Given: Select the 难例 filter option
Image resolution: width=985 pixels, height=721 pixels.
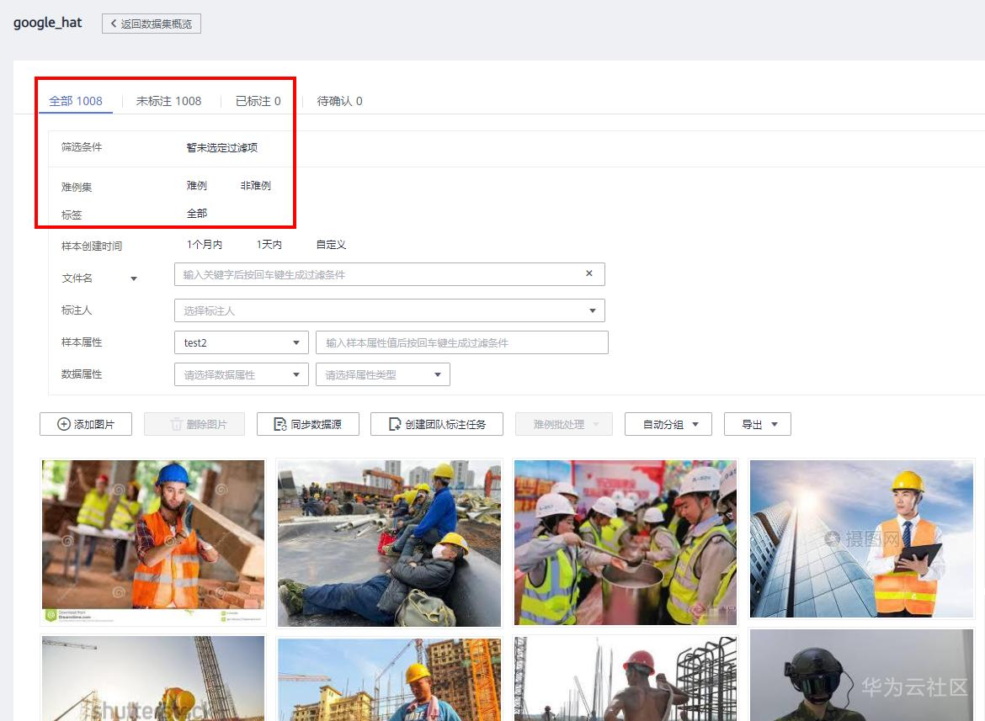Looking at the screenshot, I should tap(197, 186).
